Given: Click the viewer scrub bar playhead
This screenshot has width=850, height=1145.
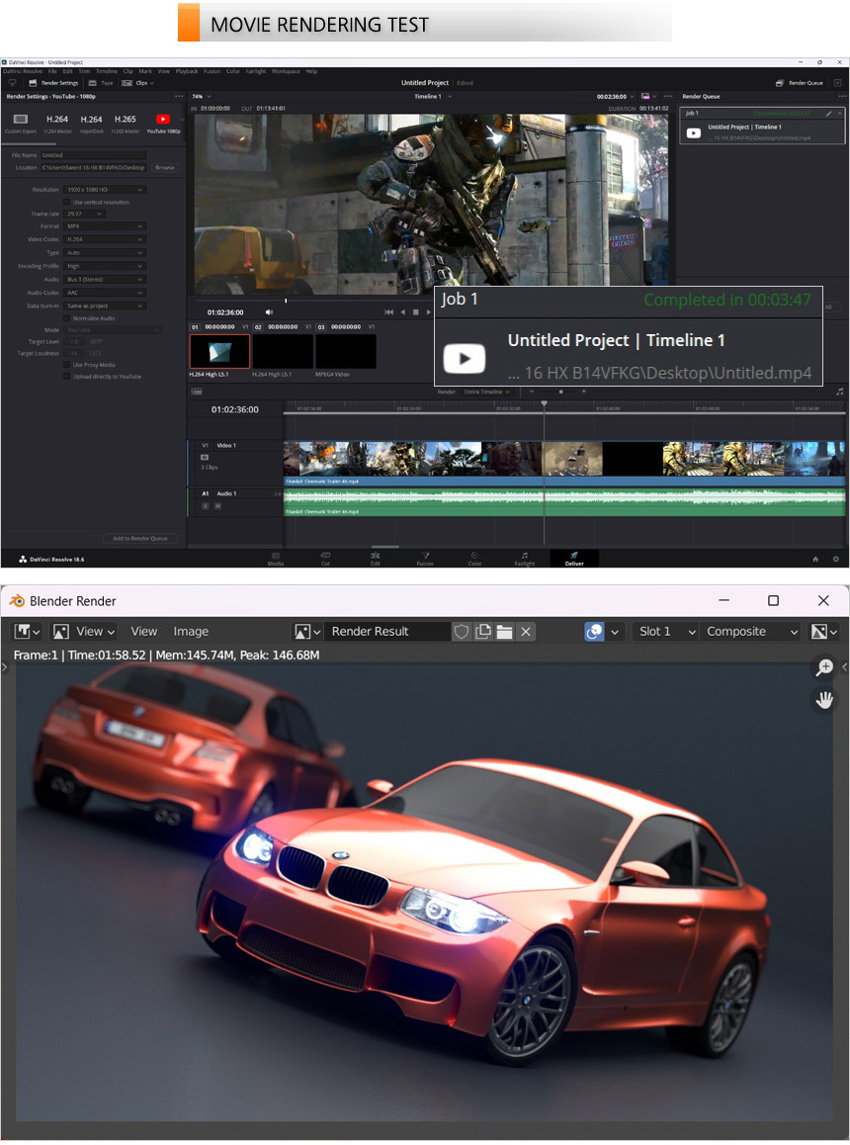Looking at the screenshot, I should [x=286, y=301].
